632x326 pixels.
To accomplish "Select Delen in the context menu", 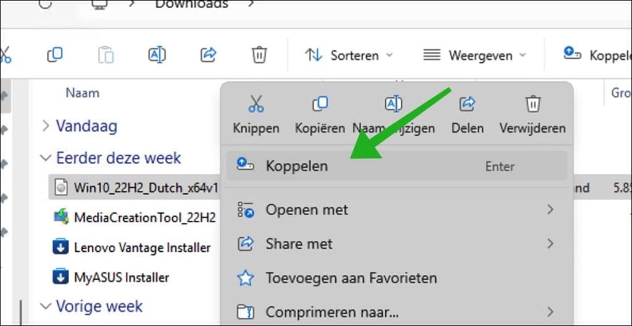I will (468, 115).
